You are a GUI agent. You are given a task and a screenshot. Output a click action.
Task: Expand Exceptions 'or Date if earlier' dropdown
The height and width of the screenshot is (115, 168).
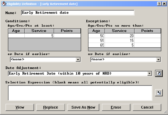tap(158, 60)
